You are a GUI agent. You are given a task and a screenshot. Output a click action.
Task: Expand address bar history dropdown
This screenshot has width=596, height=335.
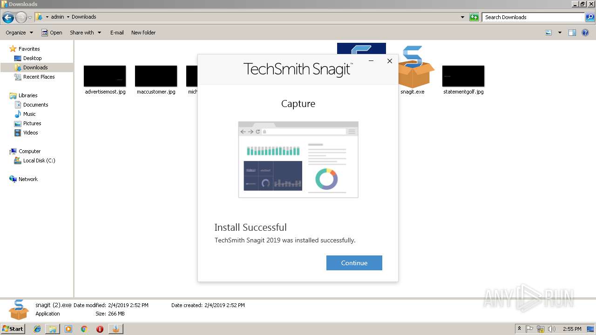pyautogui.click(x=462, y=17)
